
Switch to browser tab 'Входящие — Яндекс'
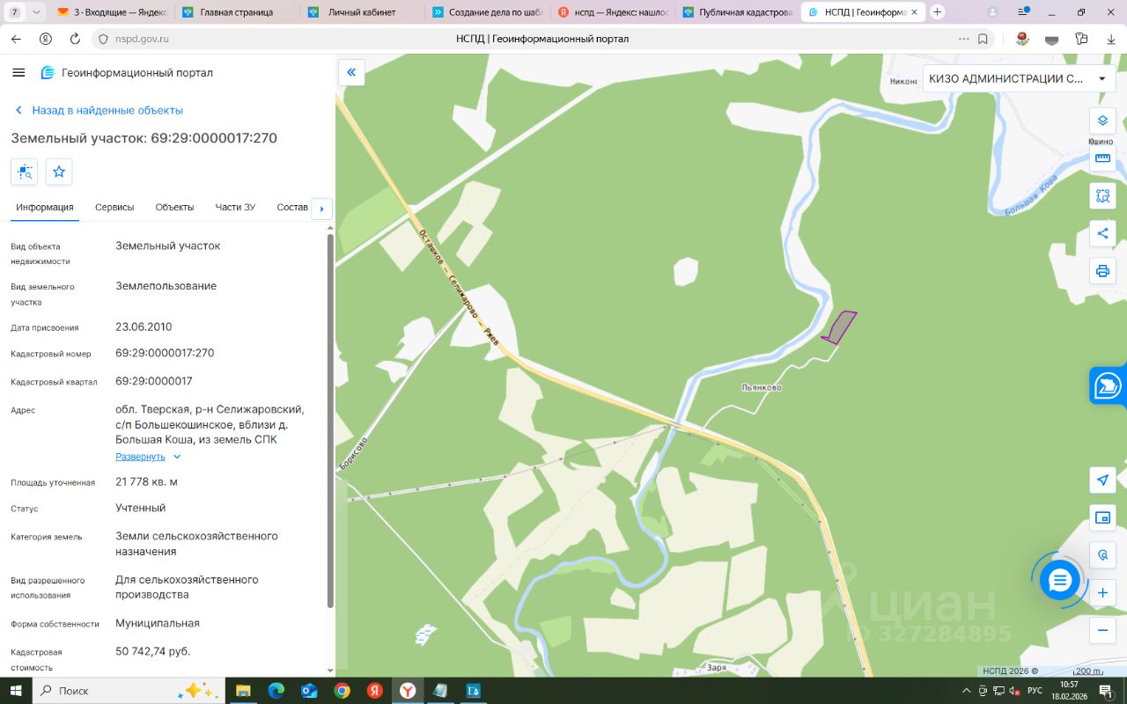click(110, 12)
